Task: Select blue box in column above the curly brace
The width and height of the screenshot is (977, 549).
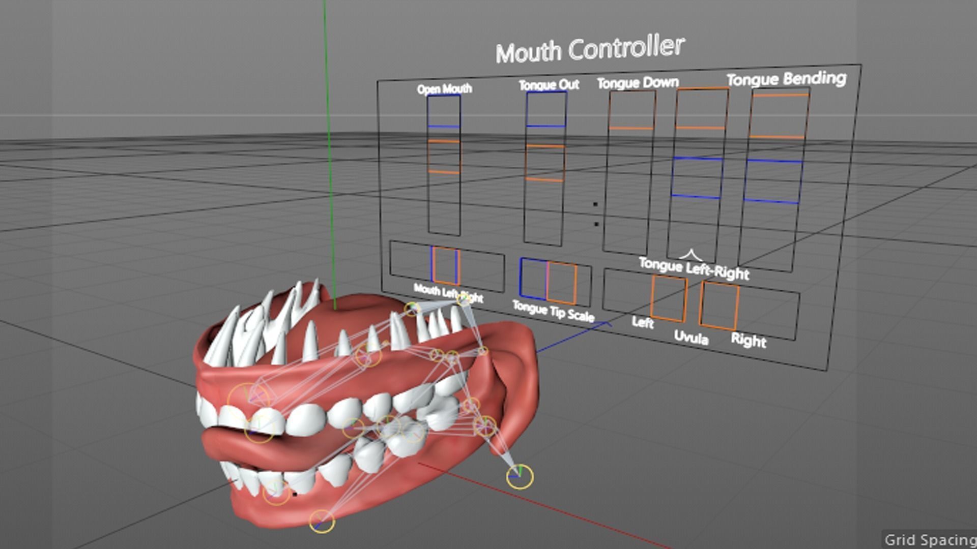Action: point(697,178)
